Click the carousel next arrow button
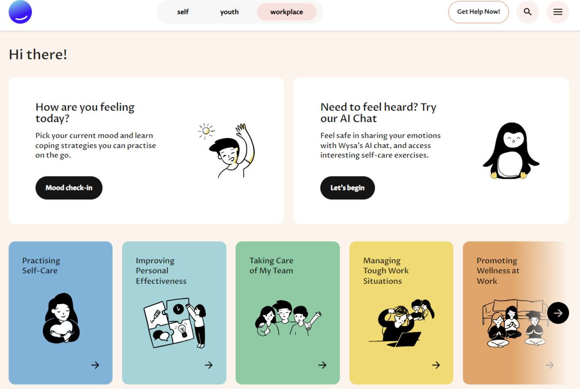This screenshot has width=580, height=389. click(x=558, y=313)
